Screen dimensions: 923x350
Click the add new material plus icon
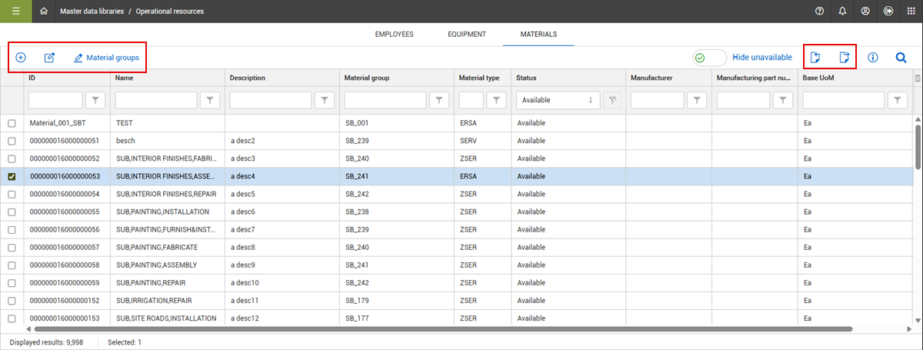click(x=21, y=58)
